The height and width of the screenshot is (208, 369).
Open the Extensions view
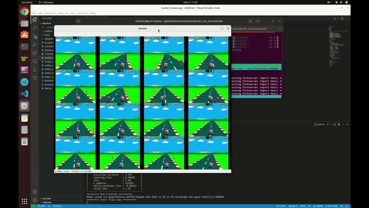(x=35, y=53)
